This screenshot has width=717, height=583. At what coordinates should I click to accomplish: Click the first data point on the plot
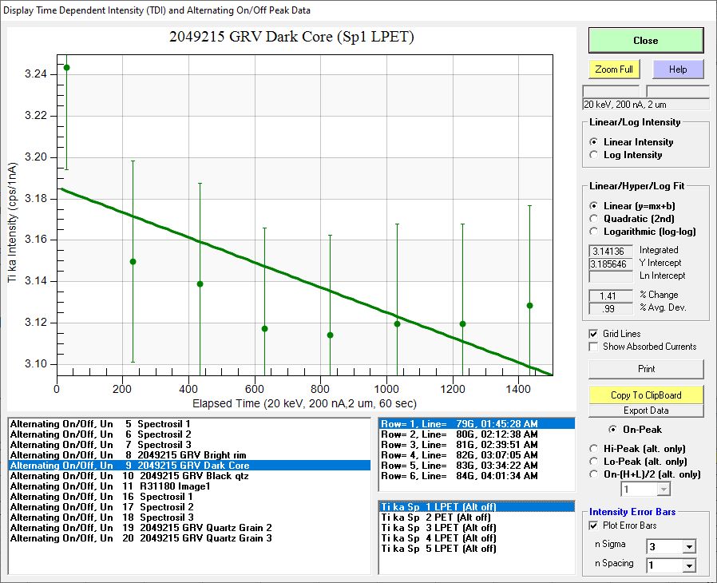click(66, 68)
